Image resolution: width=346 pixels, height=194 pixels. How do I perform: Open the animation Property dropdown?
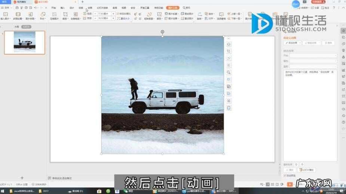click(x=313, y=61)
